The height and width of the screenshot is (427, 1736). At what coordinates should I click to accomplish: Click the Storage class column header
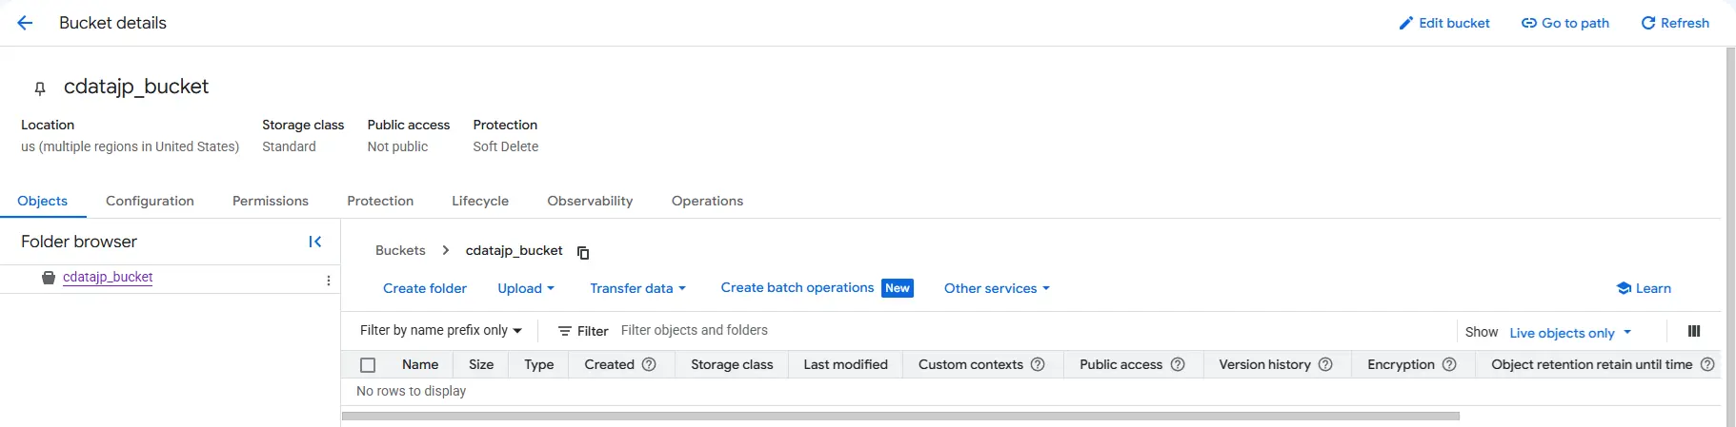[x=732, y=364]
